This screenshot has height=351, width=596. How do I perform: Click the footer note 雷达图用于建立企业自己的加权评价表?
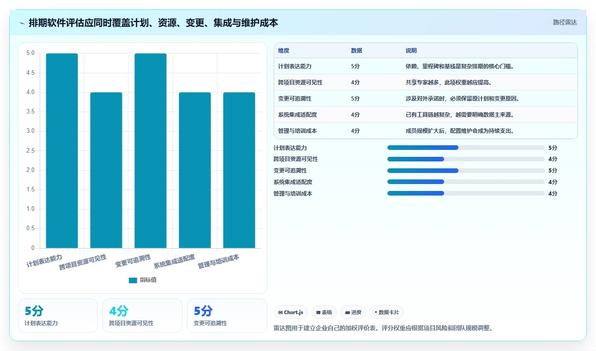326,328
